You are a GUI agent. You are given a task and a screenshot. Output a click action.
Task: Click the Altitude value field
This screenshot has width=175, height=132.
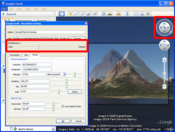pyautogui.click(x=34, y=74)
